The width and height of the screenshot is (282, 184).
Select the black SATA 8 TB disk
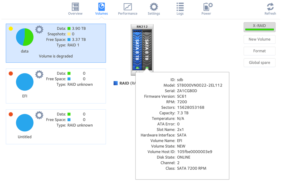pyautogui.click(x=147, y=48)
